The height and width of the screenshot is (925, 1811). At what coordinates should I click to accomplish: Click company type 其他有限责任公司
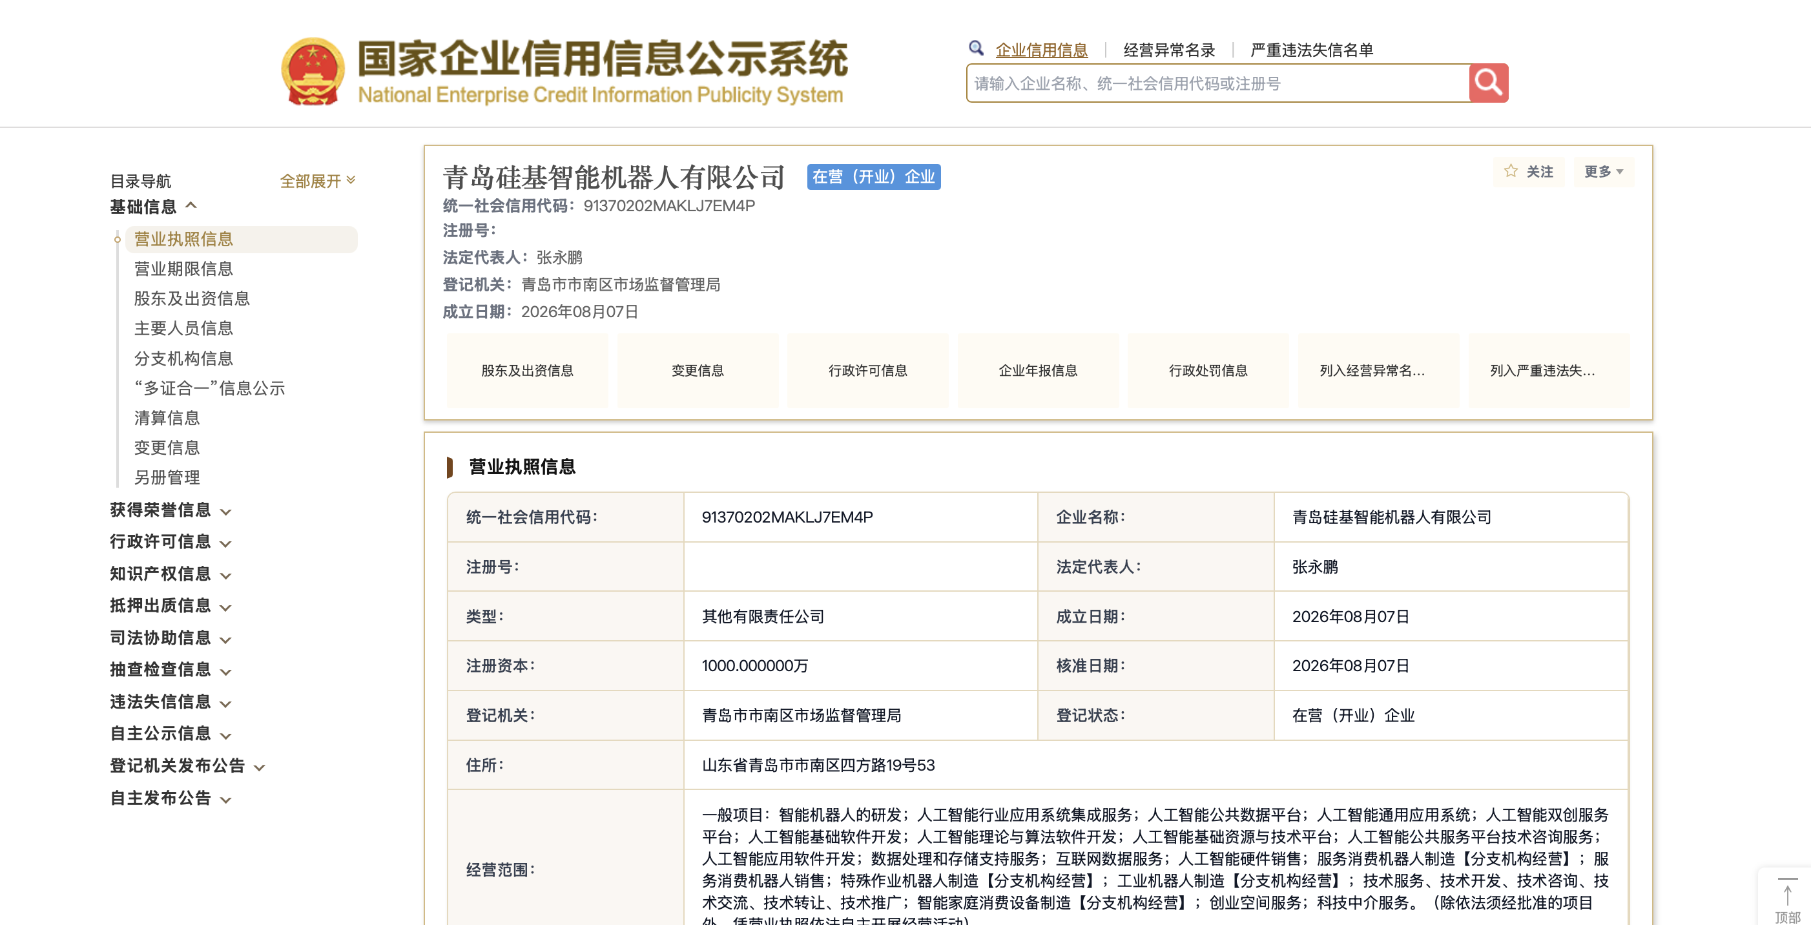(763, 616)
